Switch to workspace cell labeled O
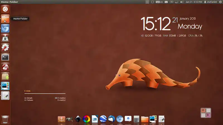The height and width of the screenshot is (125, 223). (x=203, y=110)
